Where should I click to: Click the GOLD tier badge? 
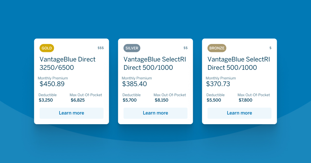(x=47, y=48)
